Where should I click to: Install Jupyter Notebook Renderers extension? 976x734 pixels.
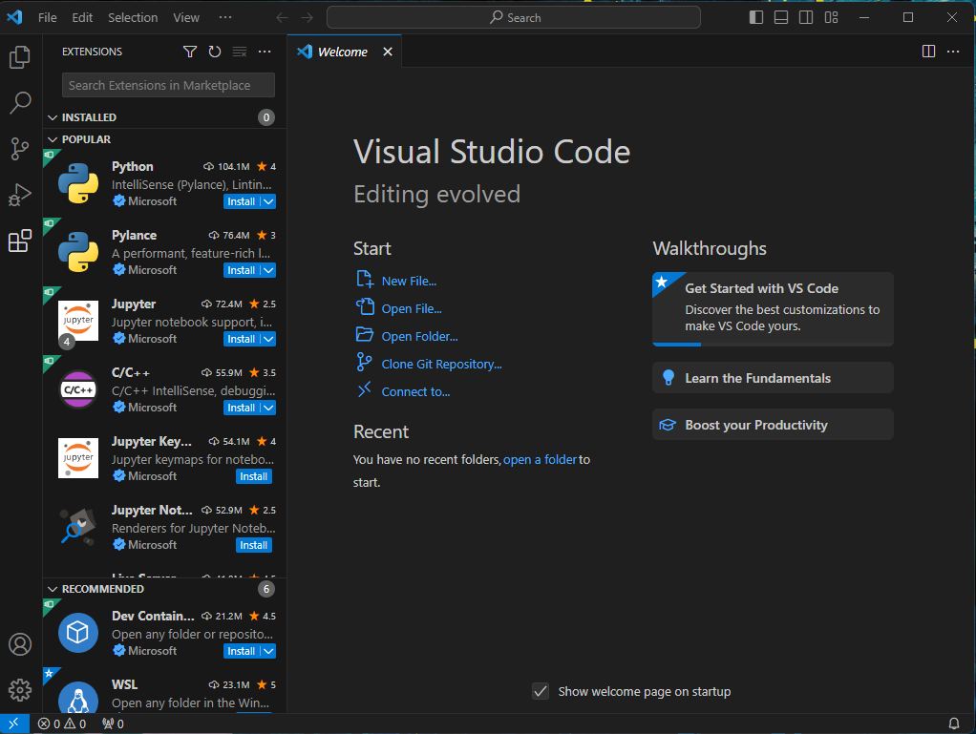click(254, 545)
